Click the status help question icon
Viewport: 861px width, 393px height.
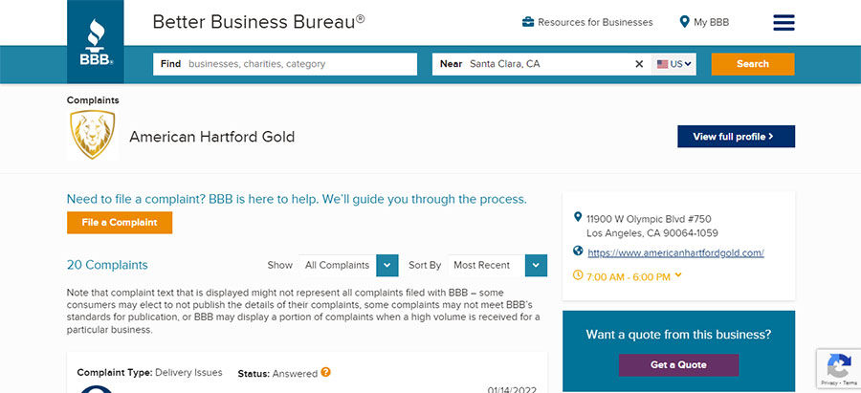tap(325, 372)
